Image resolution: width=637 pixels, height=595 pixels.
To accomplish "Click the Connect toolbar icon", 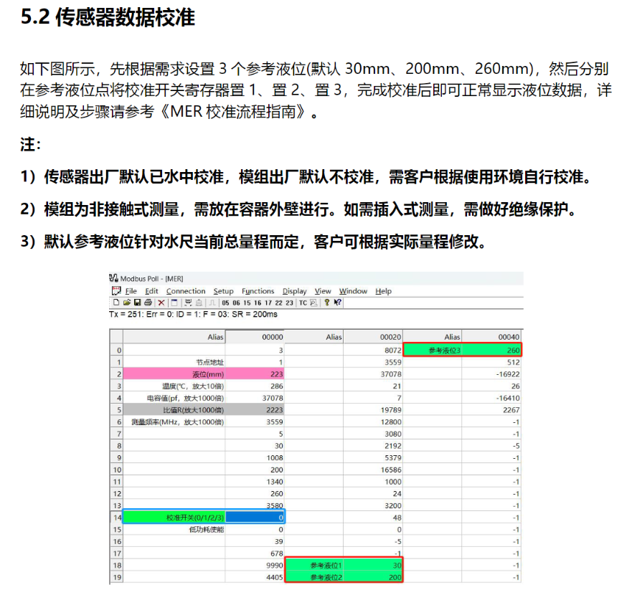I will pos(188,303).
